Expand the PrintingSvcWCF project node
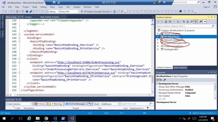Viewport: 218px width, 122px height. [158, 49]
